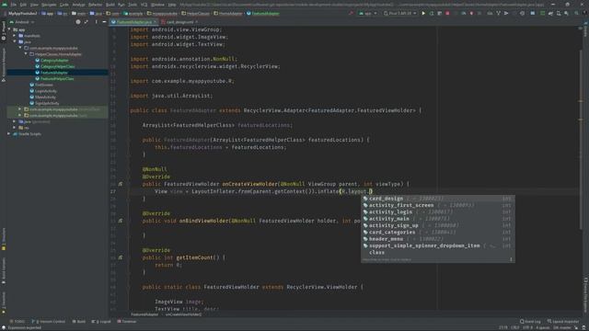Open the Code menu
This screenshot has height=331, width=589.
pos(64,5)
